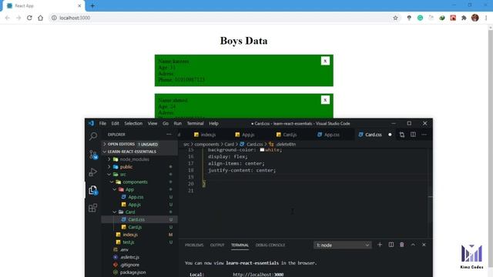
Task: Split the editor to the right
Action: pos(413,135)
